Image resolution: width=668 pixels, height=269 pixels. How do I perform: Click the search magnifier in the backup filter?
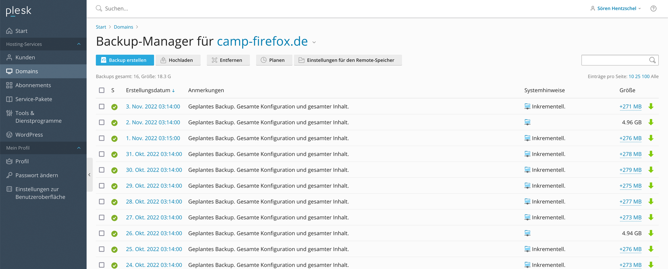(x=652, y=60)
